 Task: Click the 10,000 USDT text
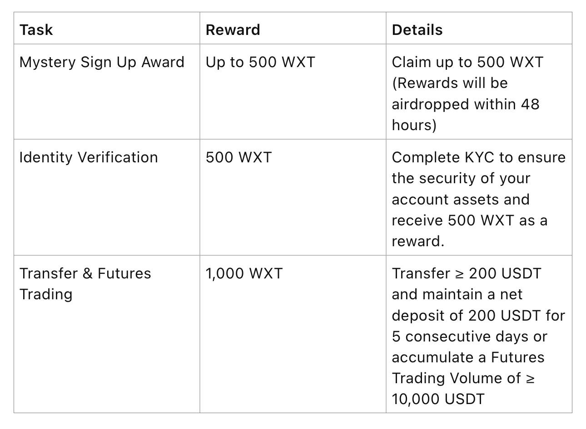(438, 399)
